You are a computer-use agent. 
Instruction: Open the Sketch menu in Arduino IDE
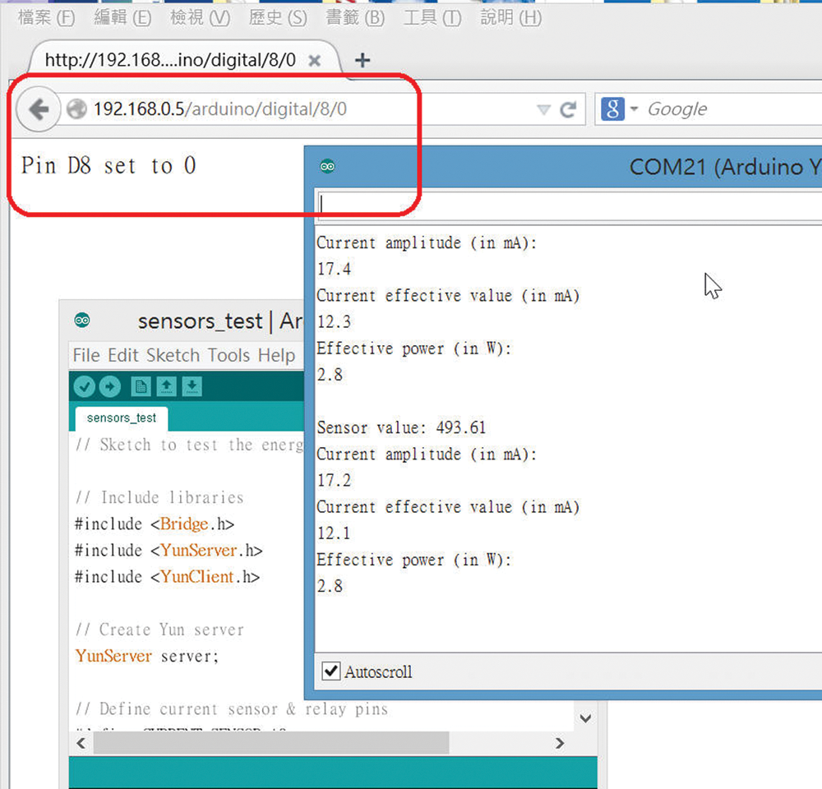tap(173, 355)
